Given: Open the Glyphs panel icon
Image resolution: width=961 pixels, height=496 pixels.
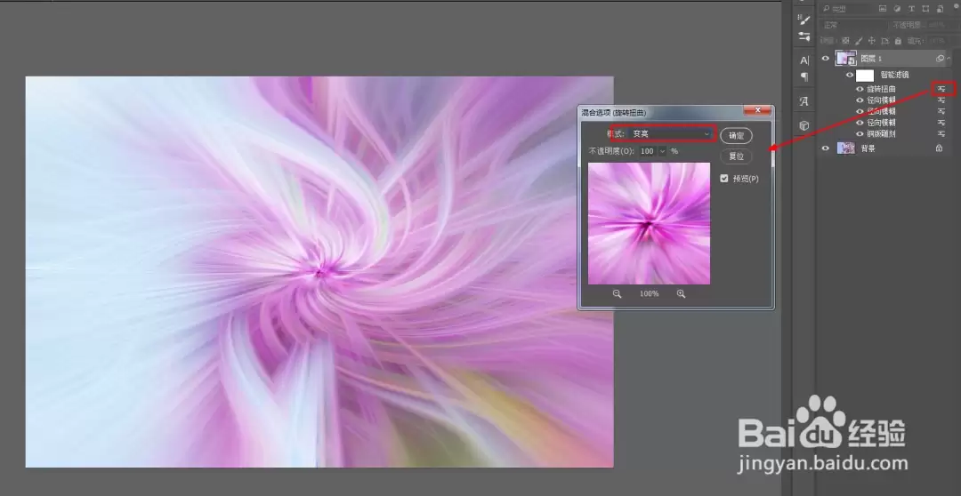Looking at the screenshot, I should click(804, 101).
